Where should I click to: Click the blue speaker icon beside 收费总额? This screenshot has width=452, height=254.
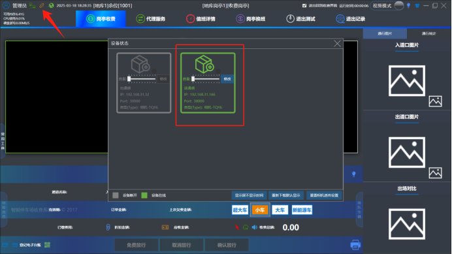tap(254, 227)
